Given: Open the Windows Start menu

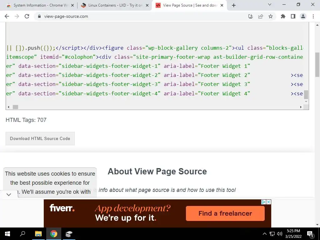Looking at the screenshot, I should 7,234.
